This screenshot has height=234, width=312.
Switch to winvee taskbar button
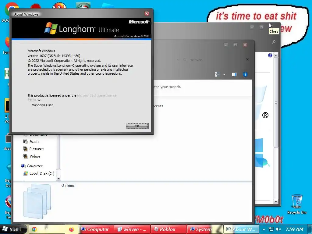[x=132, y=229]
